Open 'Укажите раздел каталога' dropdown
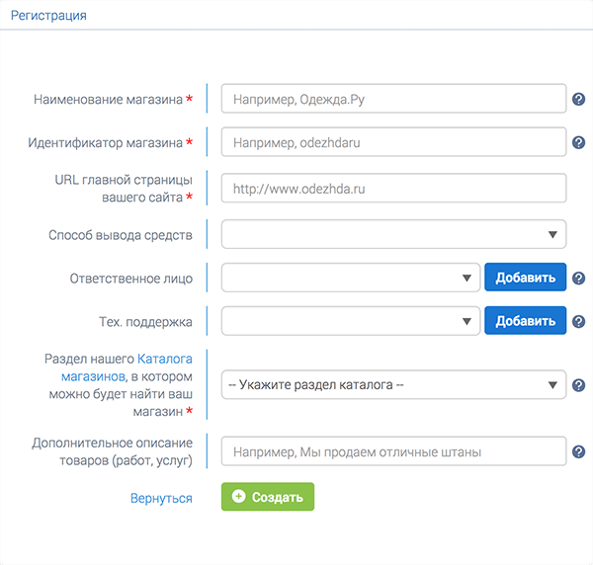 click(x=393, y=384)
